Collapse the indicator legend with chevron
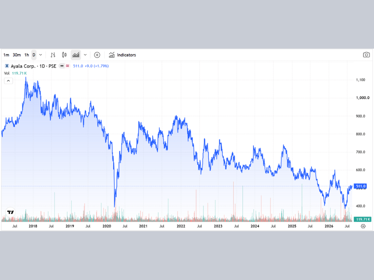Viewport: 374px width, 280px height. (8, 81)
